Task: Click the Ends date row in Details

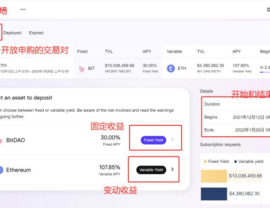Action: 237,130
